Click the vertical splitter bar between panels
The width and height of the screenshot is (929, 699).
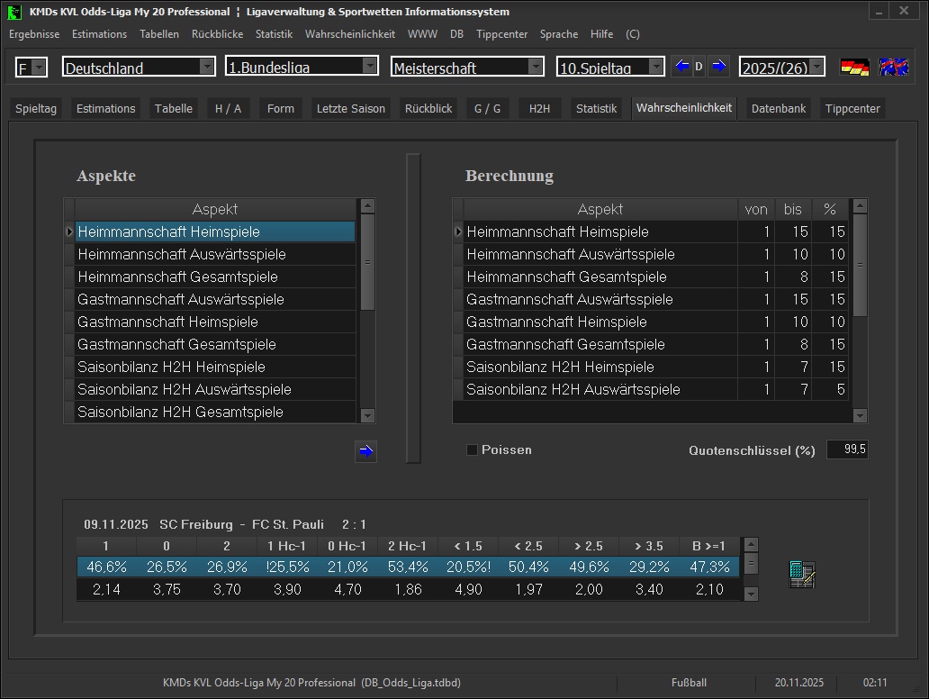(x=413, y=307)
